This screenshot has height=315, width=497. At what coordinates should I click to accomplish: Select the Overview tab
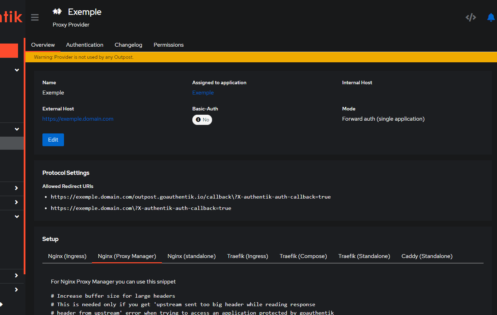pyautogui.click(x=43, y=45)
